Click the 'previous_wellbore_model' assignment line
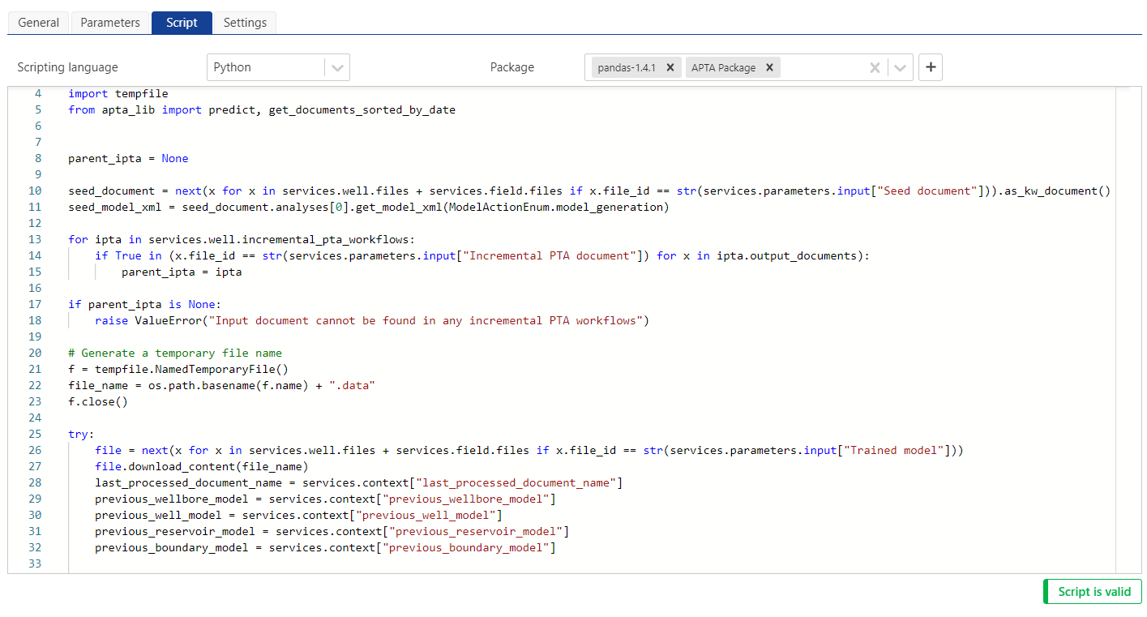The image size is (1147, 617). (x=325, y=499)
